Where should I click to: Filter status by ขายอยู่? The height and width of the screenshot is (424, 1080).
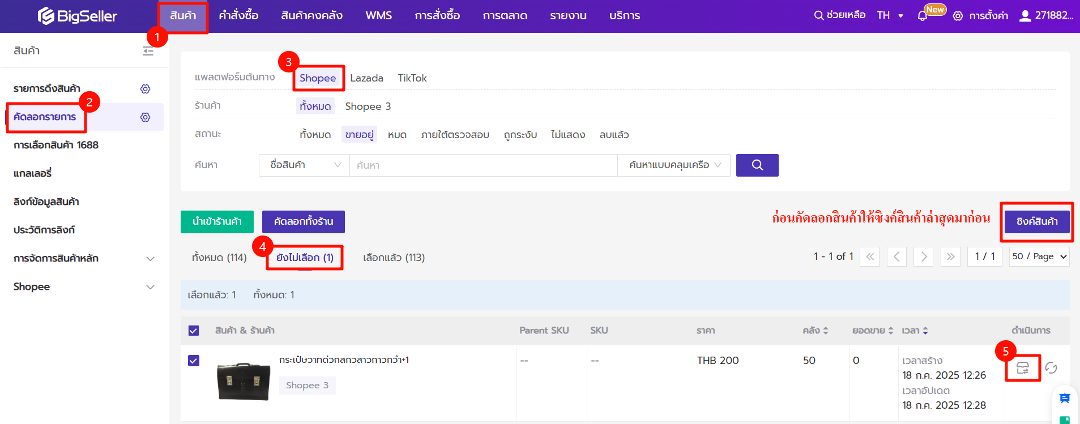pos(360,135)
